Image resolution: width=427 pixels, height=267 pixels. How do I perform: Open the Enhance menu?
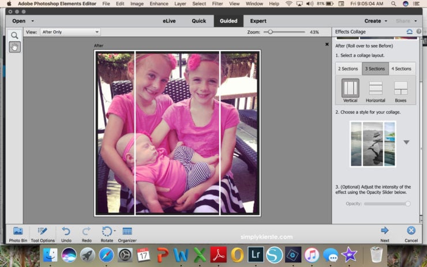coord(159,3)
